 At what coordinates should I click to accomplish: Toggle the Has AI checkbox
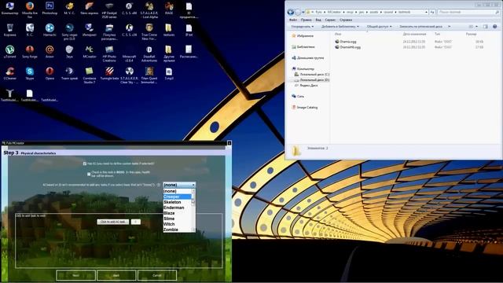[x=85, y=164]
